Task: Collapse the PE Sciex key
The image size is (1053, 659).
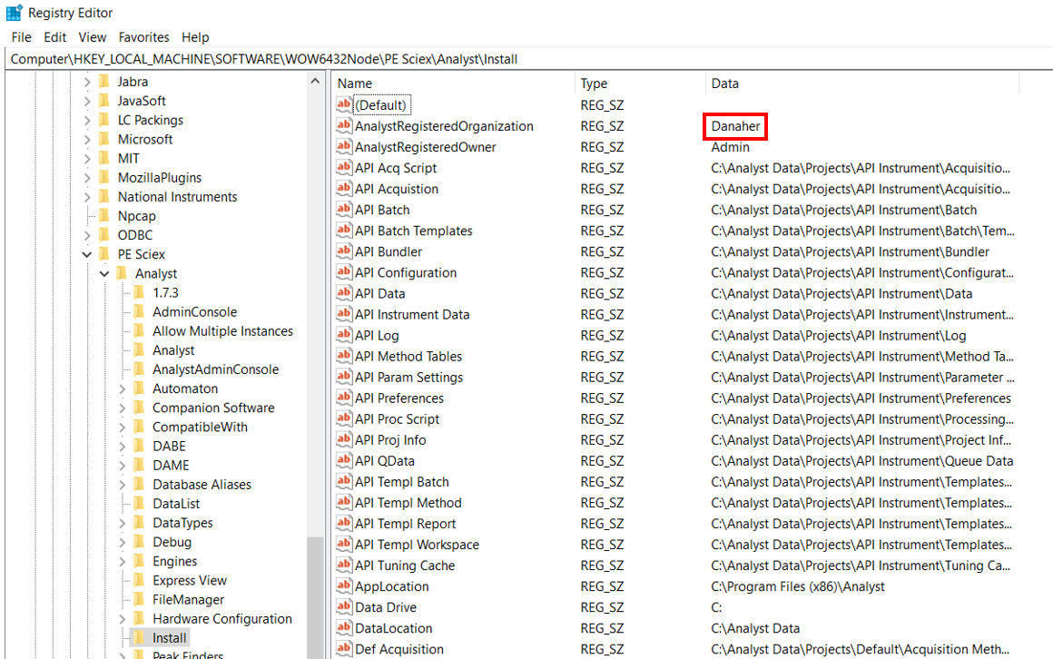Action: pos(87,254)
